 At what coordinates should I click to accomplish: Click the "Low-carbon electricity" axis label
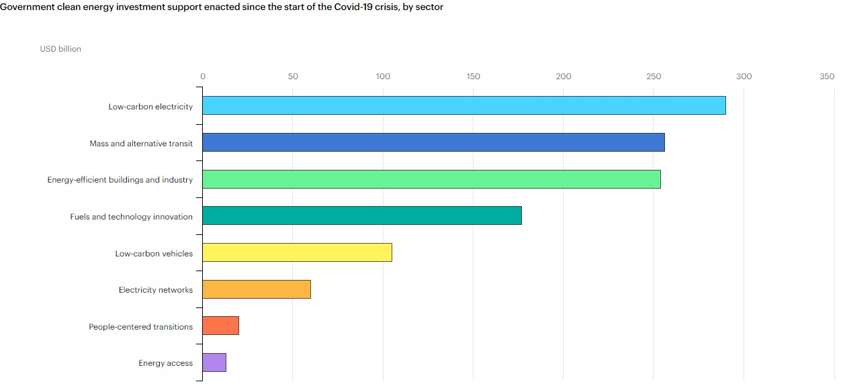click(150, 107)
